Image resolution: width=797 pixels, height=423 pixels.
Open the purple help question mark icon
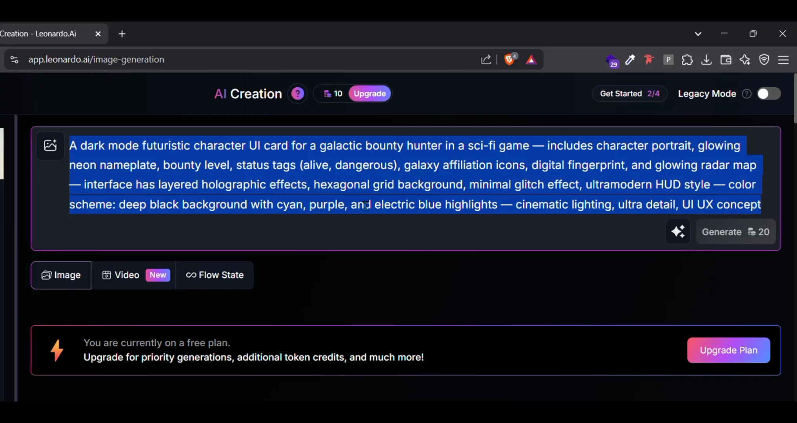click(x=298, y=94)
